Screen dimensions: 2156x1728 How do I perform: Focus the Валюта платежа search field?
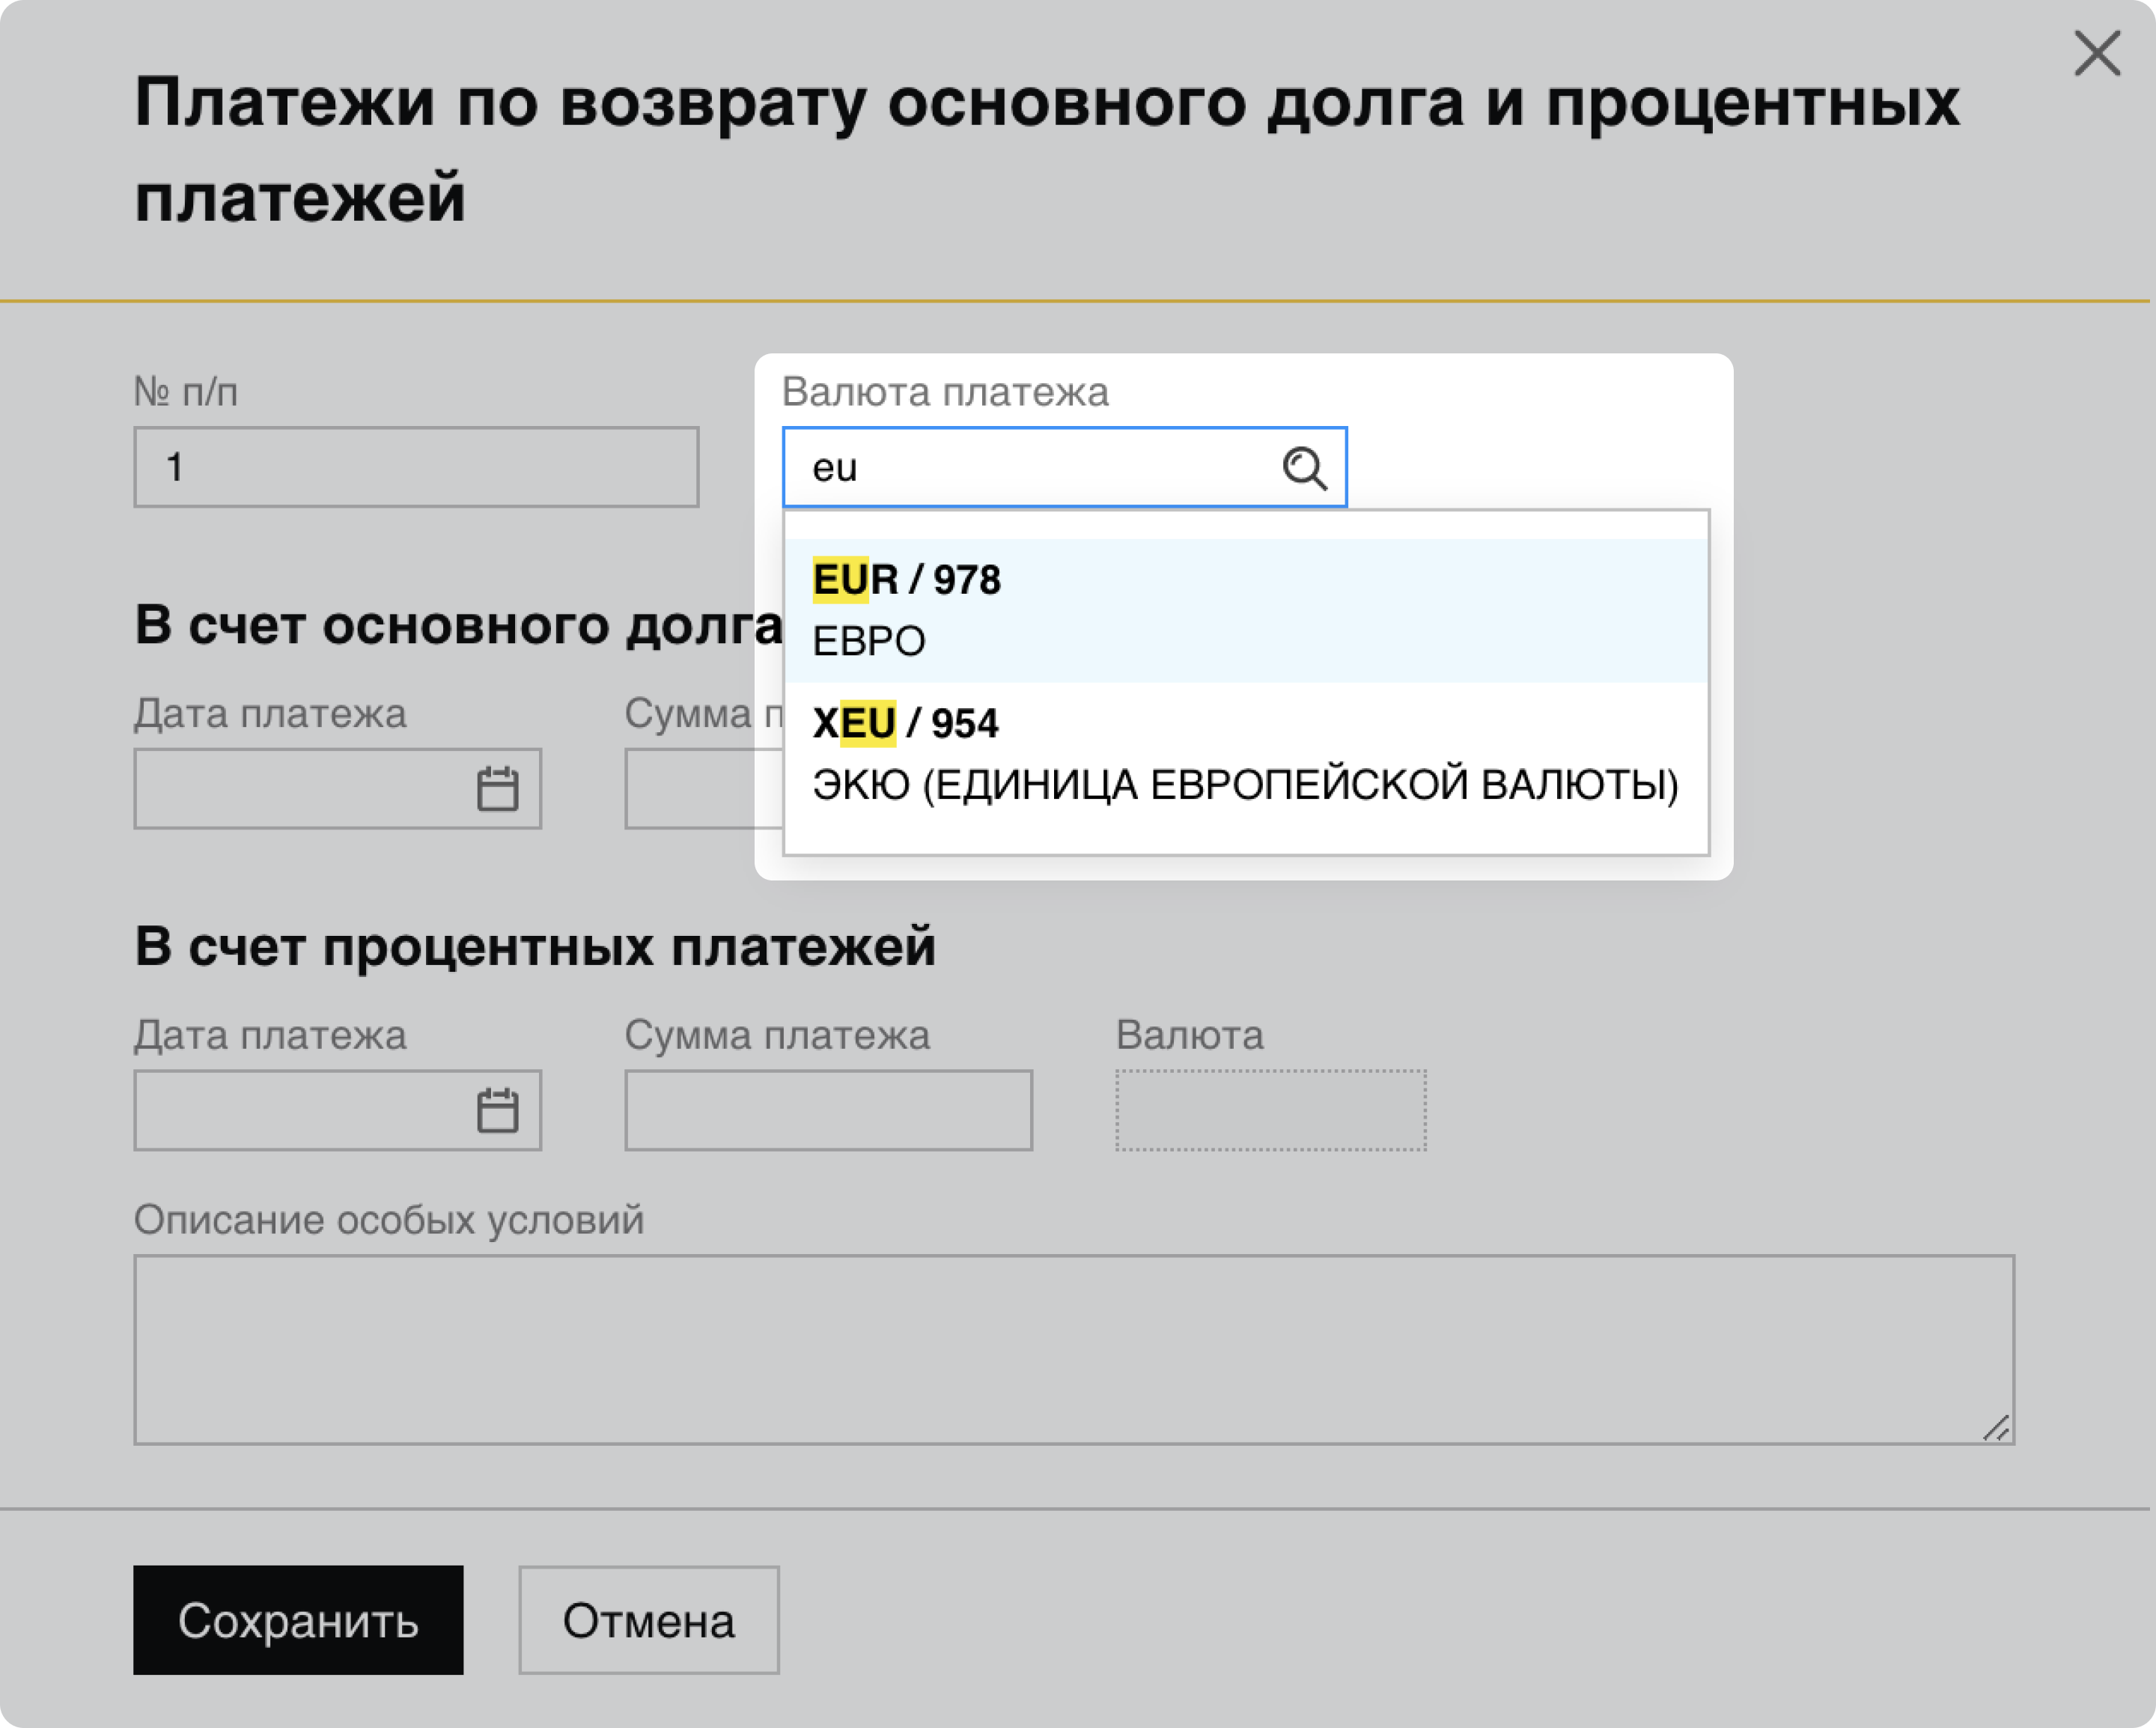1030,468
